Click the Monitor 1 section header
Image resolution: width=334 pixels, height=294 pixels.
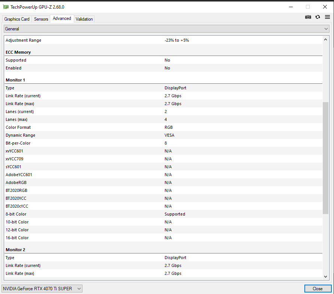tap(15, 80)
